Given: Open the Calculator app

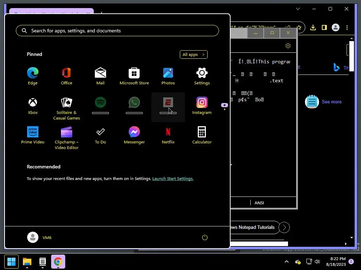Looking at the screenshot, I should 202,135.
